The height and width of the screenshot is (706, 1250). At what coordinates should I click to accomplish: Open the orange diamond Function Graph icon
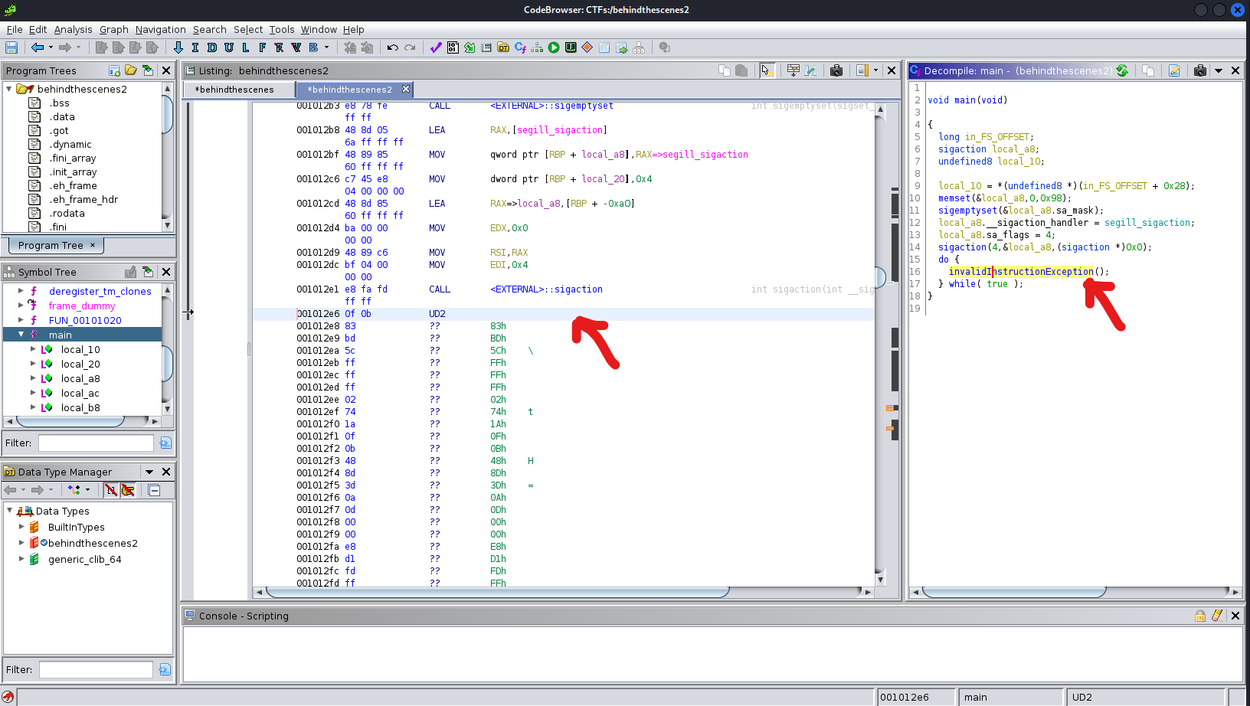[587, 47]
